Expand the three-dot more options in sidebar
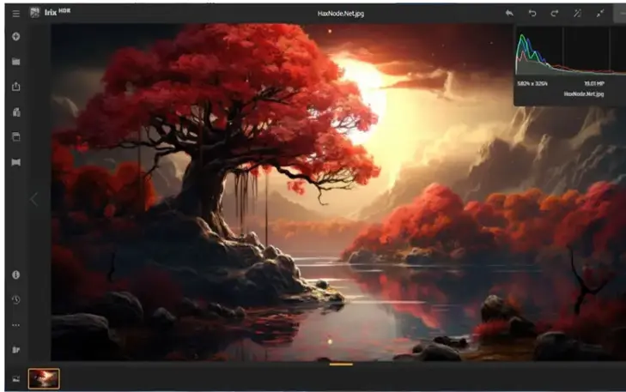626x392 pixels. click(15, 325)
